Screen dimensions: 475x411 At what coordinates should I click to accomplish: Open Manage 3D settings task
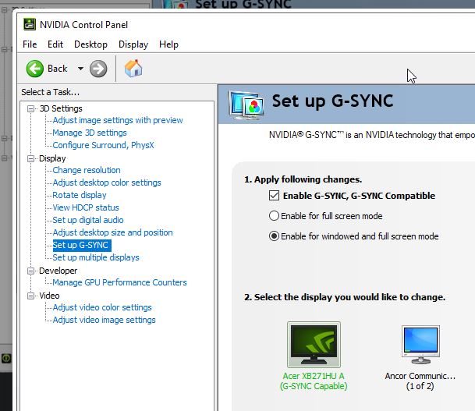click(x=90, y=133)
